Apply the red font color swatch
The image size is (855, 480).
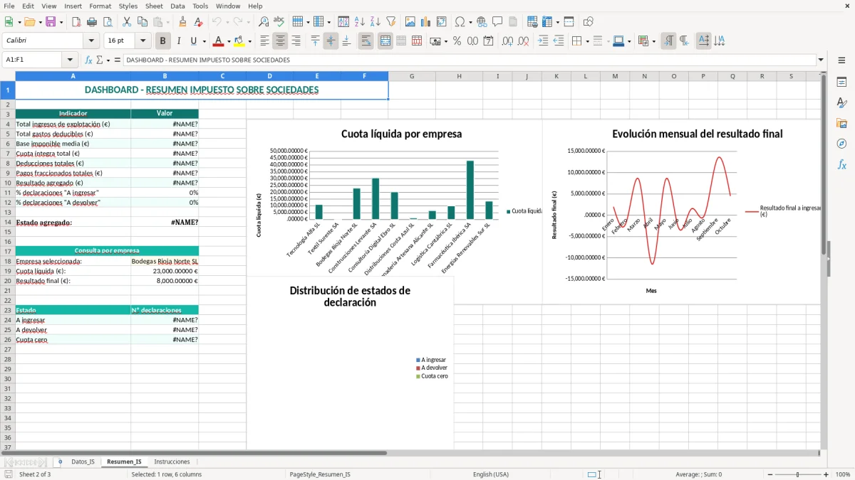click(218, 41)
